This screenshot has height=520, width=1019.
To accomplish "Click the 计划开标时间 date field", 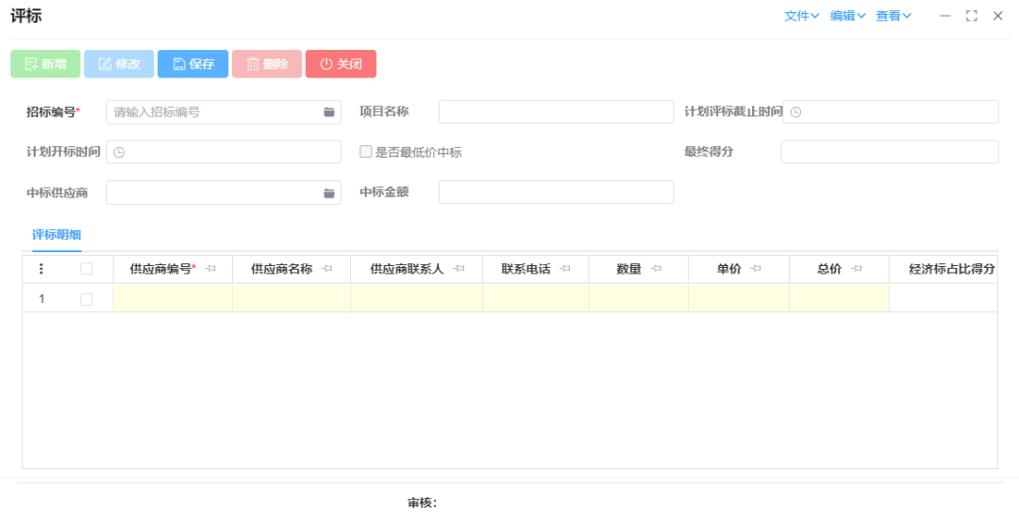I will 224,152.
